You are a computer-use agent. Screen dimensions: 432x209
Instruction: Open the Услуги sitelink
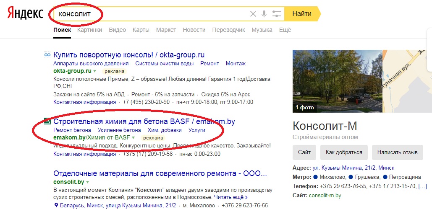click(x=197, y=130)
